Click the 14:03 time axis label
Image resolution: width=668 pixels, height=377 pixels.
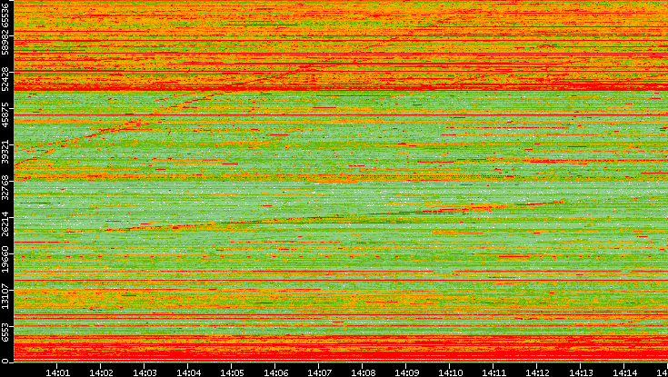pos(145,372)
